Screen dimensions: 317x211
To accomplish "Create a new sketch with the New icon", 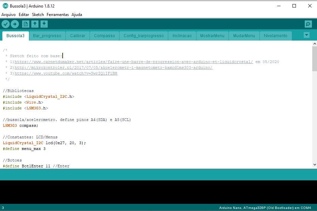I will click(26, 24).
